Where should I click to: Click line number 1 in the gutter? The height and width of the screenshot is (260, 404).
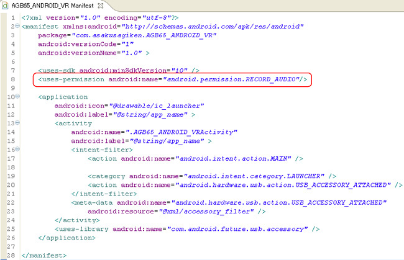click(13, 18)
